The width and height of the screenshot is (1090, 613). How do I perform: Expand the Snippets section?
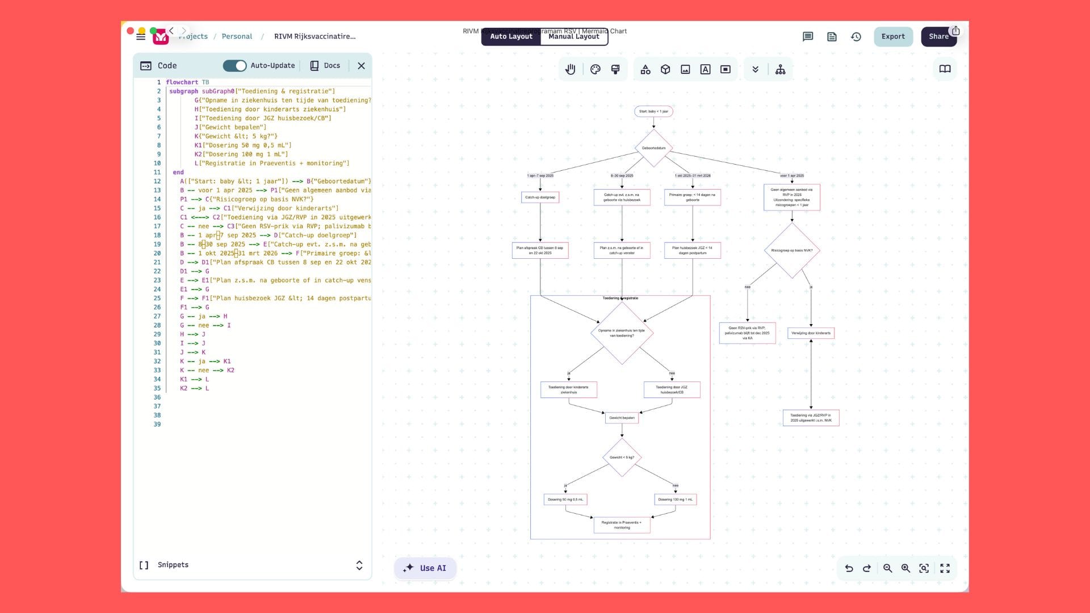(359, 565)
